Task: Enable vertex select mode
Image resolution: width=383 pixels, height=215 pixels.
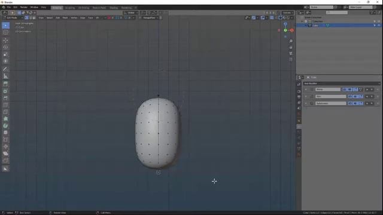Action: (x=26, y=18)
